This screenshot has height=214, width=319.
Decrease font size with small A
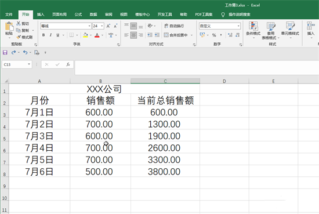pyautogui.click(x=115, y=26)
